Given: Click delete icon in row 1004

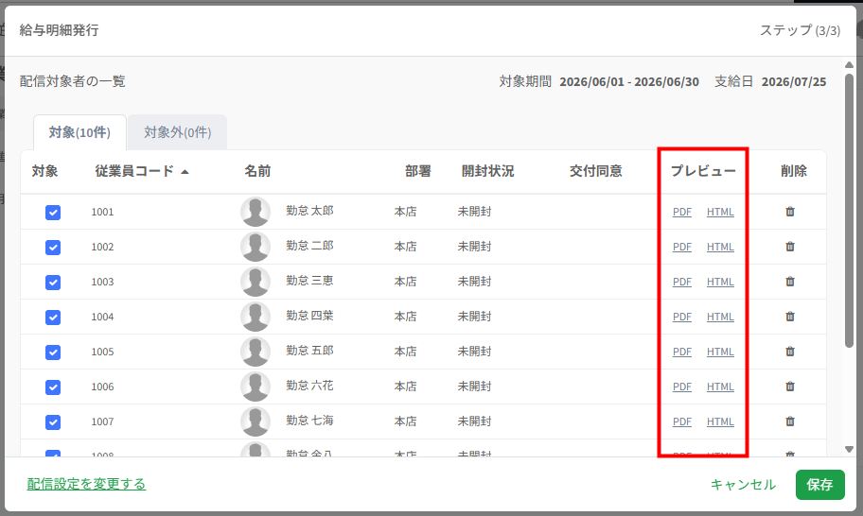Looking at the screenshot, I should 790,317.
